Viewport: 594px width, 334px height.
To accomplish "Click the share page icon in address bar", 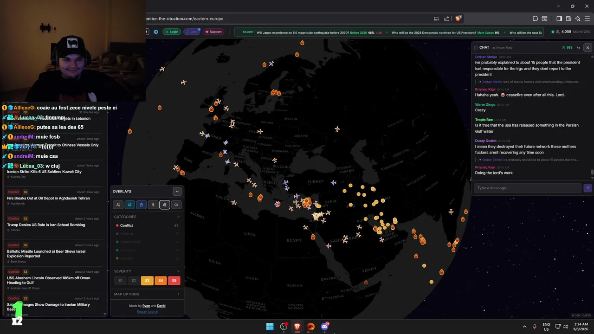I will (446, 19).
